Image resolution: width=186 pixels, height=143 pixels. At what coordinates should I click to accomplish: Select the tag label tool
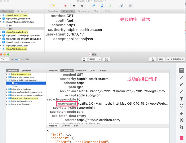pyautogui.click(x=181, y=113)
